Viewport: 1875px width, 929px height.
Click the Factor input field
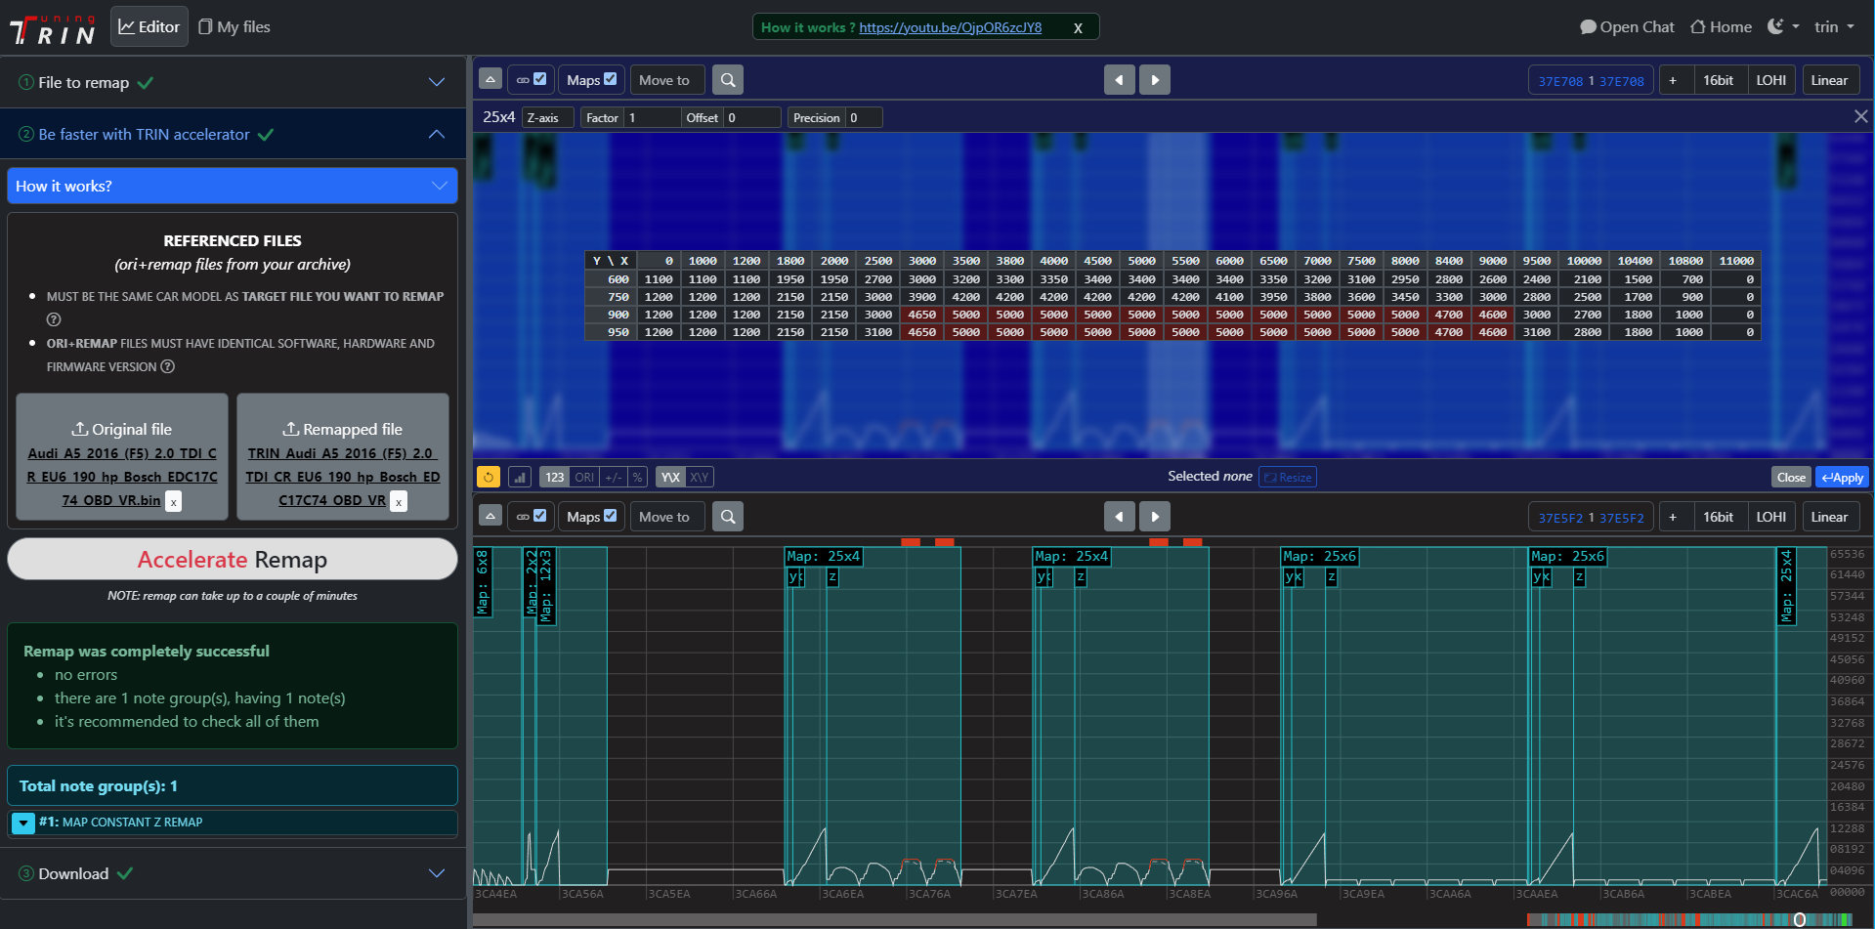coord(652,117)
